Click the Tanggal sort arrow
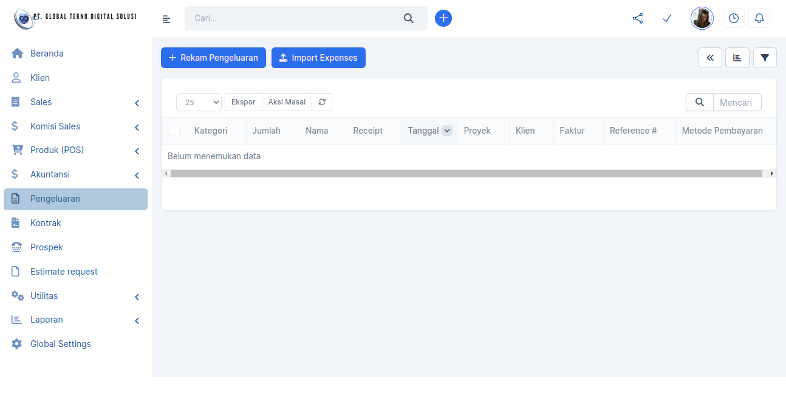Screen dimensions: 786x415 coord(447,131)
